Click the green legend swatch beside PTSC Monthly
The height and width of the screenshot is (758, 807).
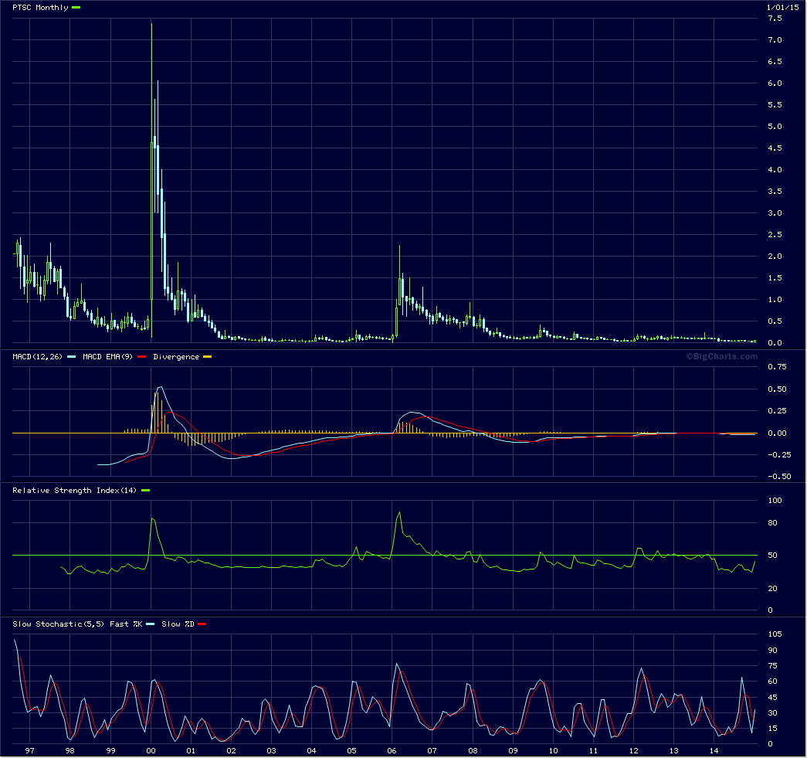[76, 7]
